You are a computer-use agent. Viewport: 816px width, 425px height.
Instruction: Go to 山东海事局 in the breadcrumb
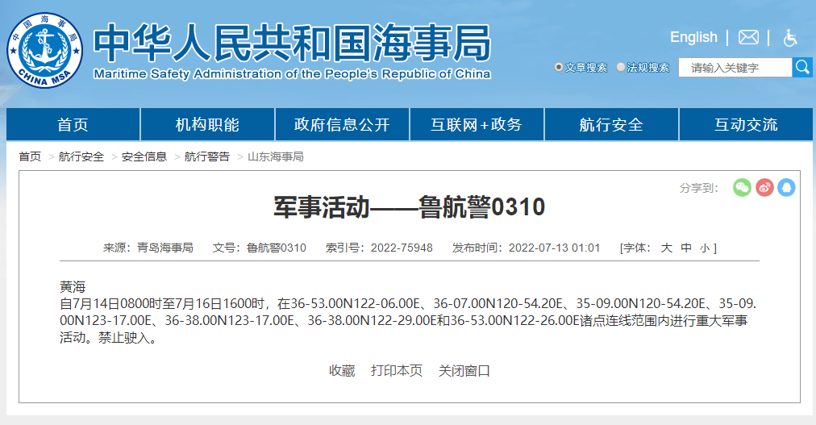pos(275,156)
